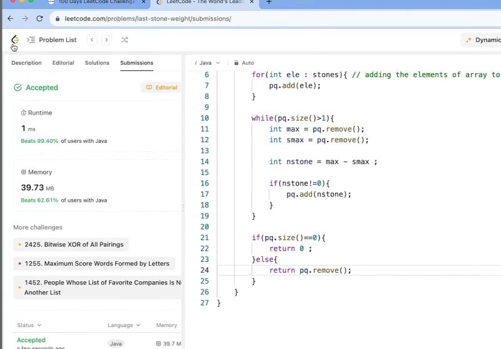501x349 pixels.
Task: Pick a random problem with shuffle icon
Action: (x=125, y=40)
